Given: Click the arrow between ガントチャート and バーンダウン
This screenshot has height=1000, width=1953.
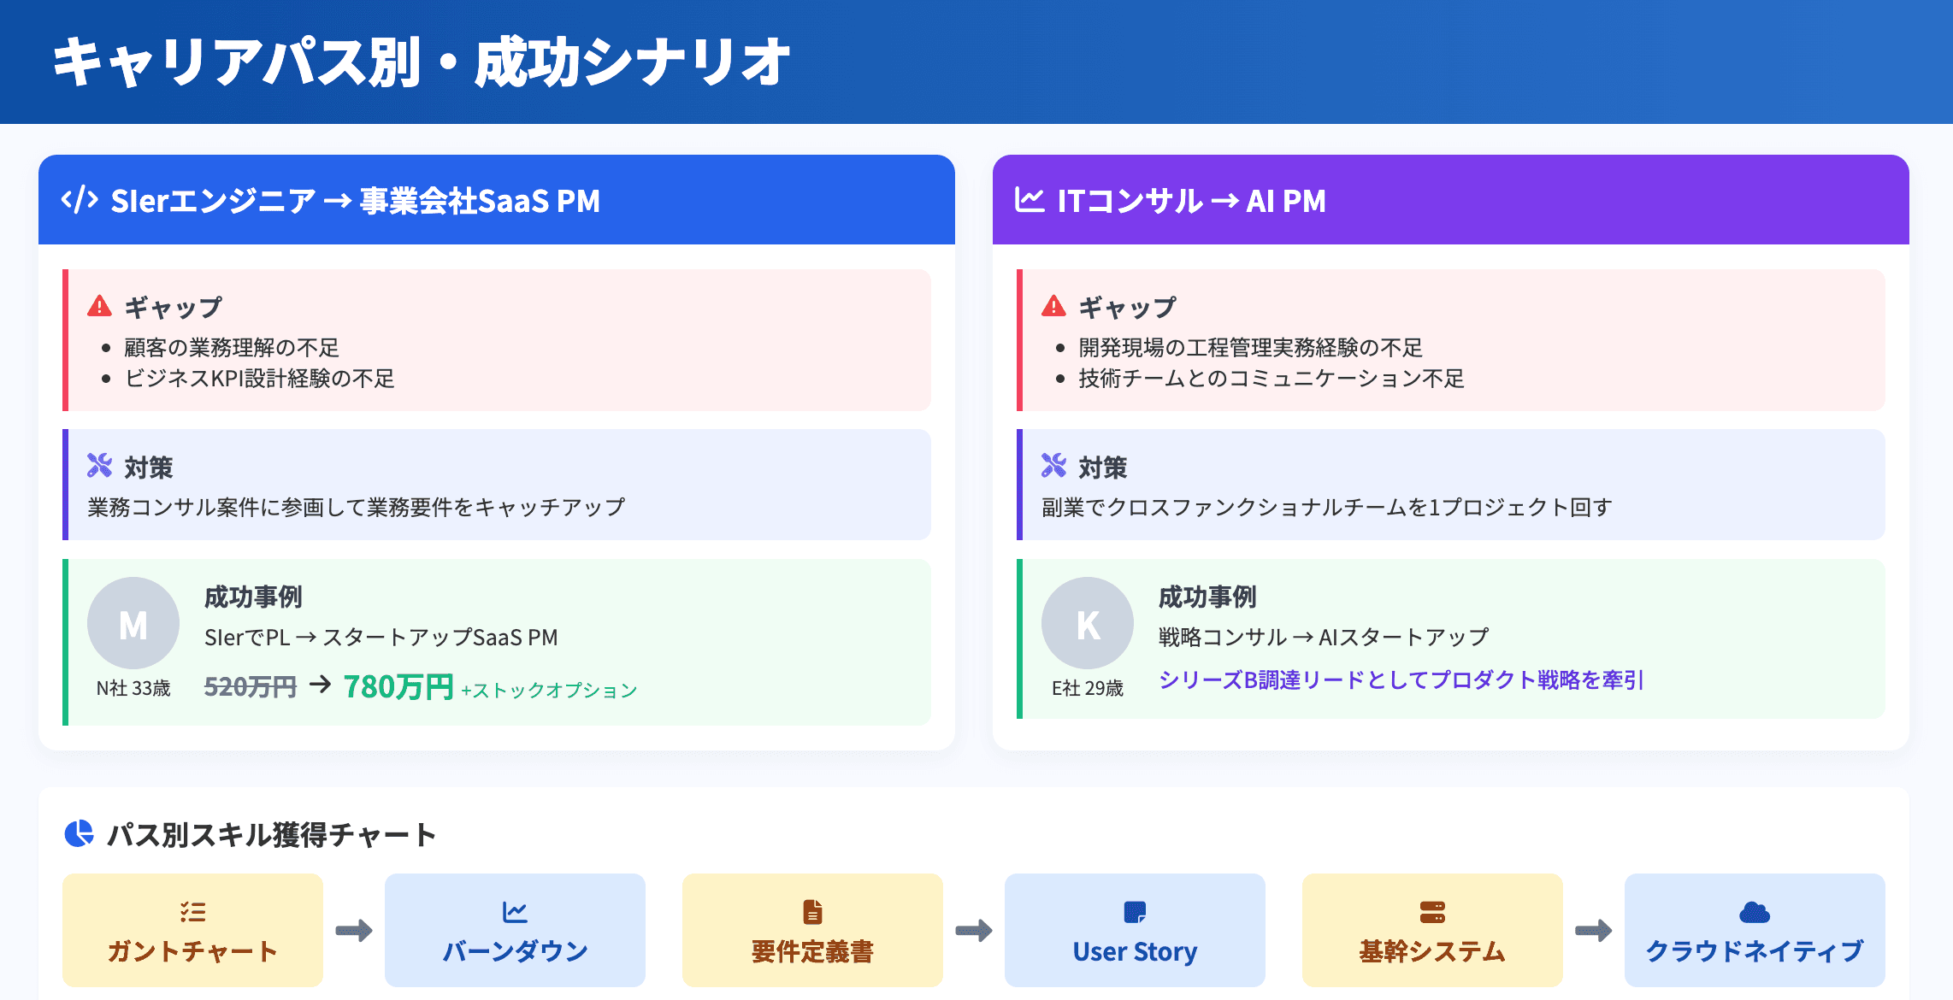Looking at the screenshot, I should click(x=354, y=930).
